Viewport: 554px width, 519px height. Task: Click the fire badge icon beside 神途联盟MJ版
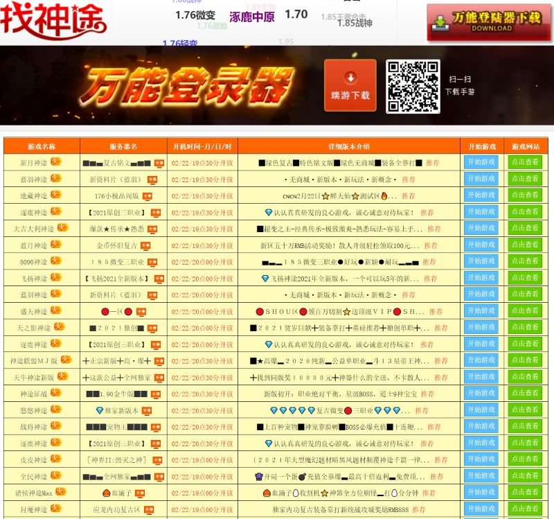pyautogui.click(x=66, y=360)
